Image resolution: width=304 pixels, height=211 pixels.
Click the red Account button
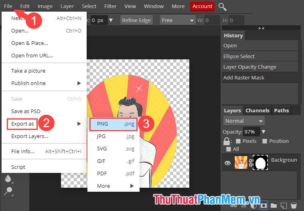(202, 6)
